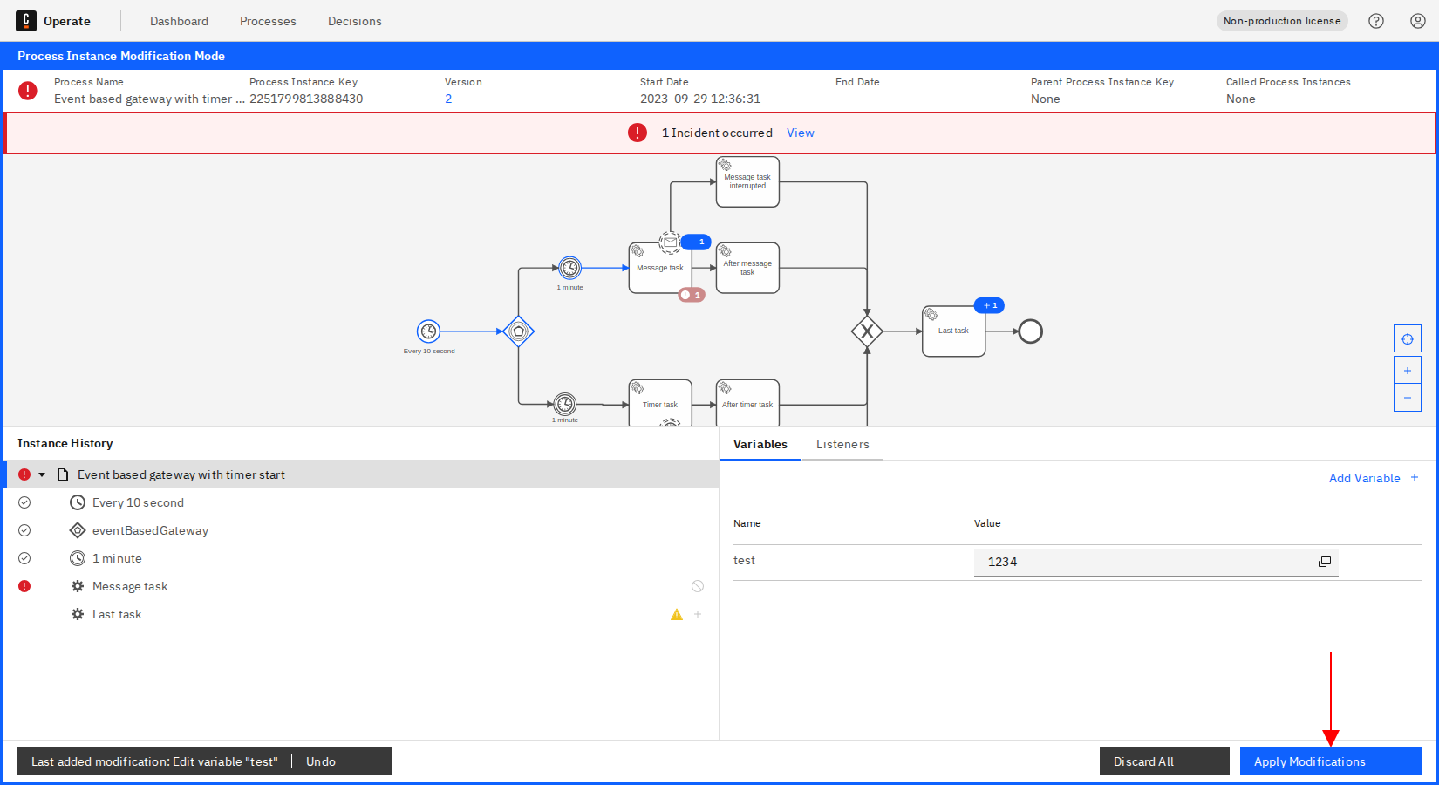Select the Last task node in diagram
This screenshot has height=785, width=1439.
click(953, 331)
